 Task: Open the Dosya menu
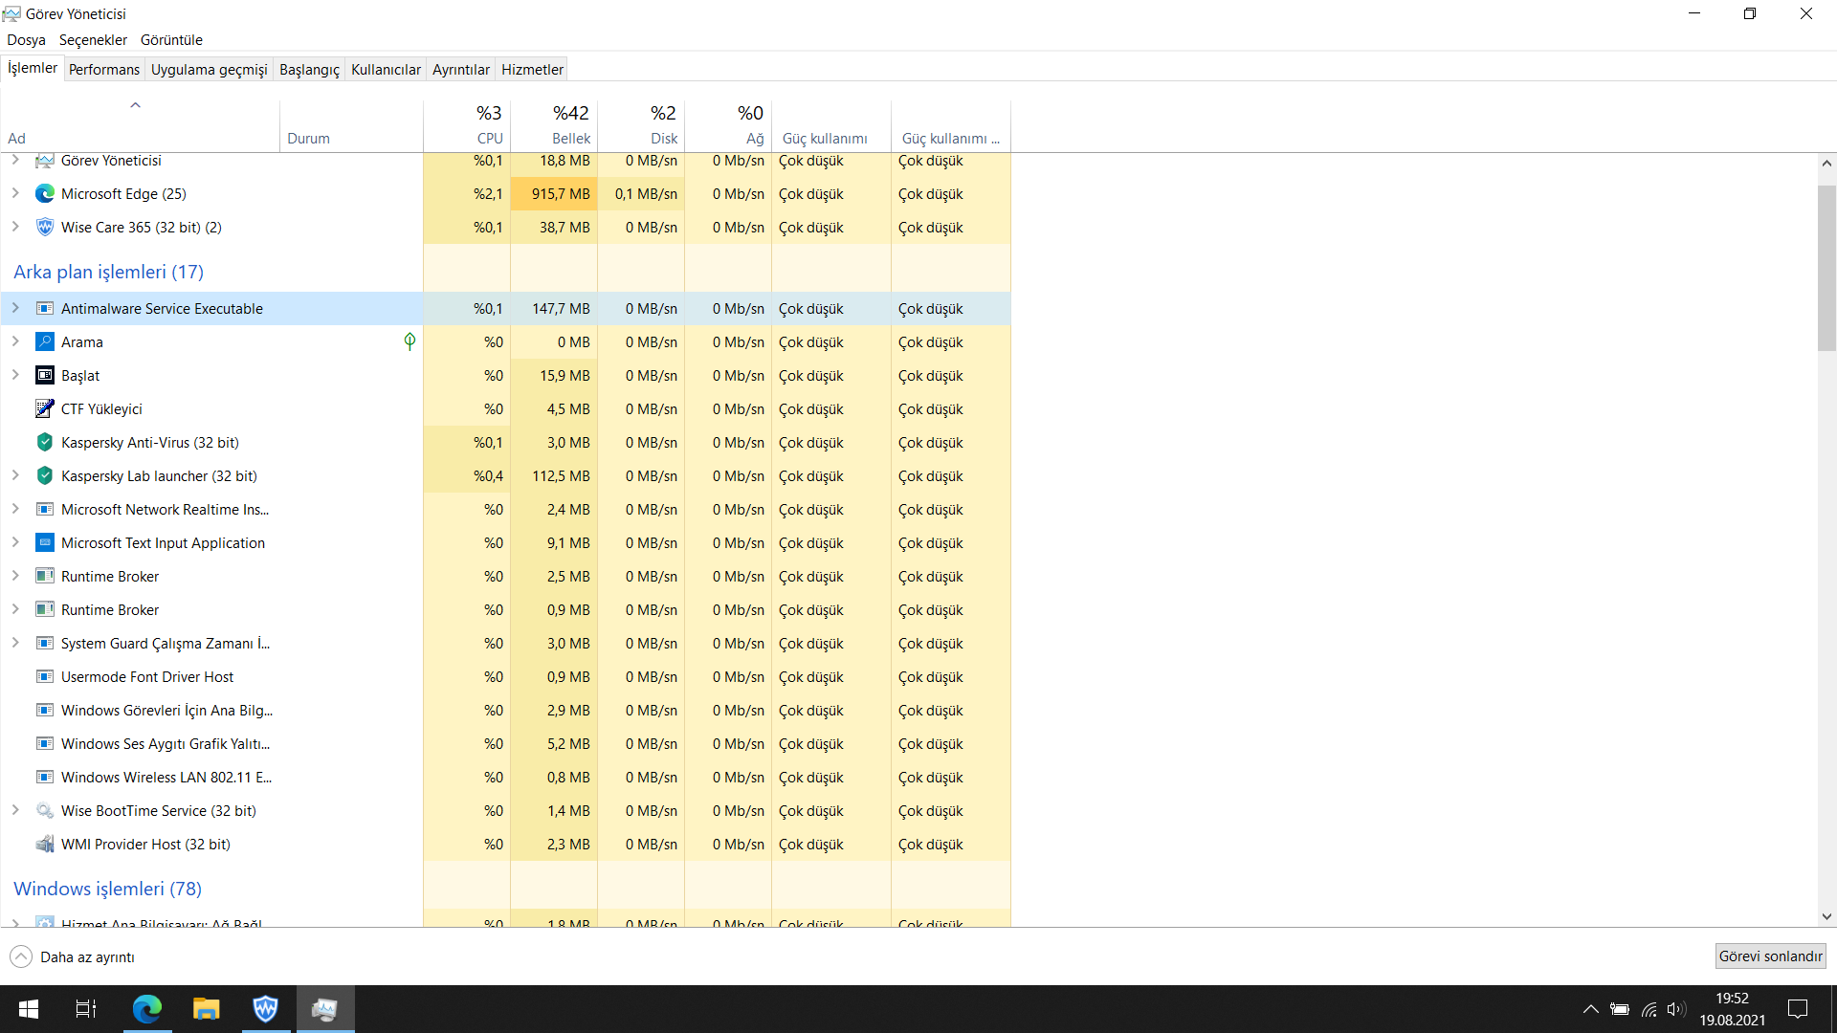coord(26,40)
